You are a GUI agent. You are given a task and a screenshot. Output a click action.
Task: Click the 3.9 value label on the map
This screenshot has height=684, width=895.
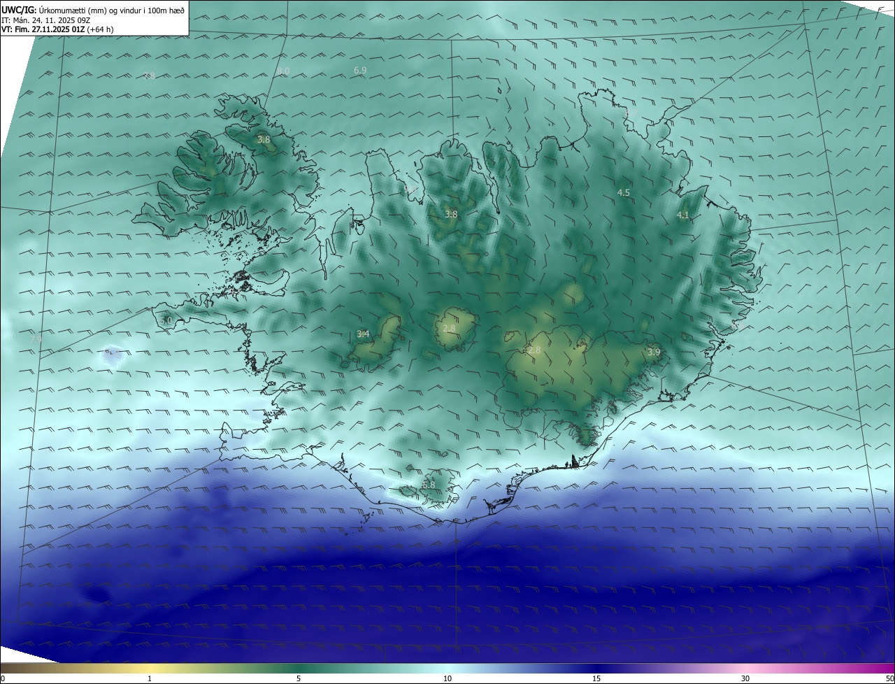click(654, 352)
